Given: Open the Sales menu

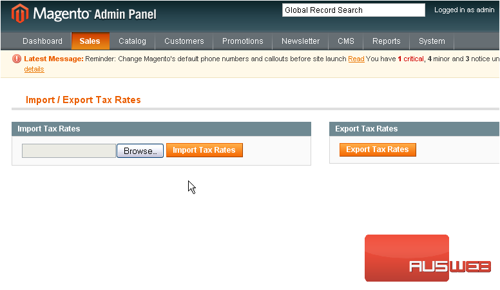Looking at the screenshot, I should [90, 41].
